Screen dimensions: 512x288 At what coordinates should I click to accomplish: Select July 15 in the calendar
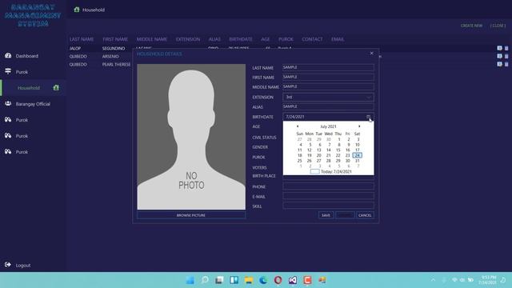coord(338,150)
